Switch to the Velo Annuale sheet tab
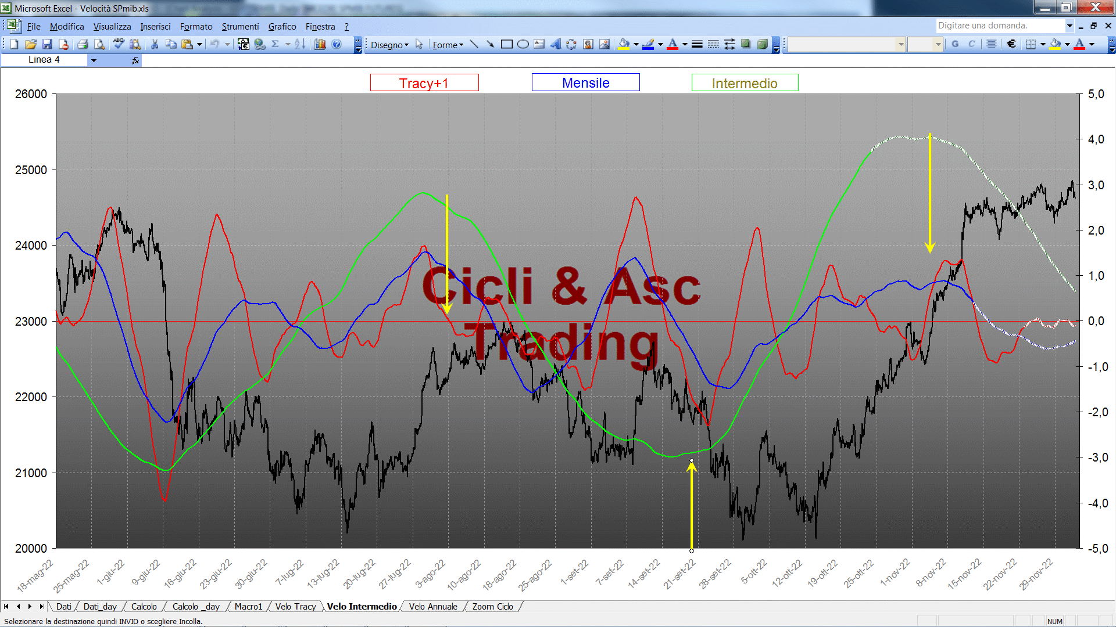1116x627 pixels. pyautogui.click(x=433, y=606)
